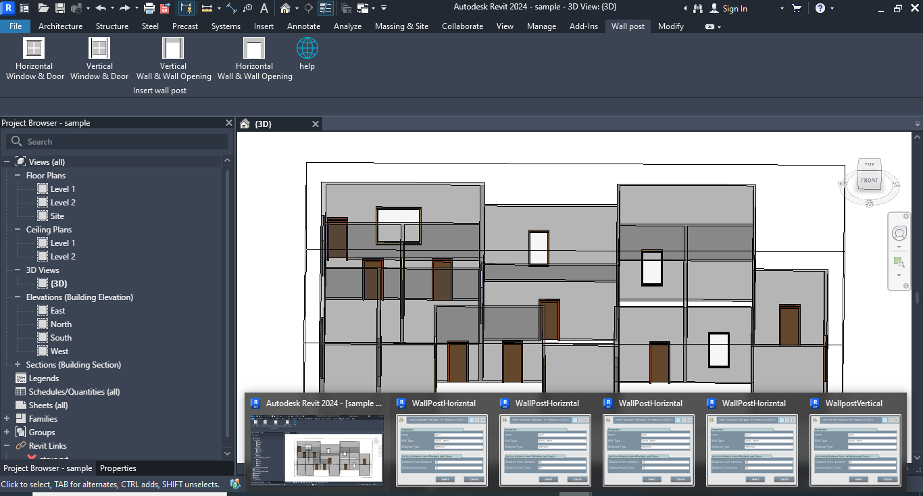This screenshot has width=923, height=496.
Task: Expand Sections (Building Section) node
Action: coord(18,365)
